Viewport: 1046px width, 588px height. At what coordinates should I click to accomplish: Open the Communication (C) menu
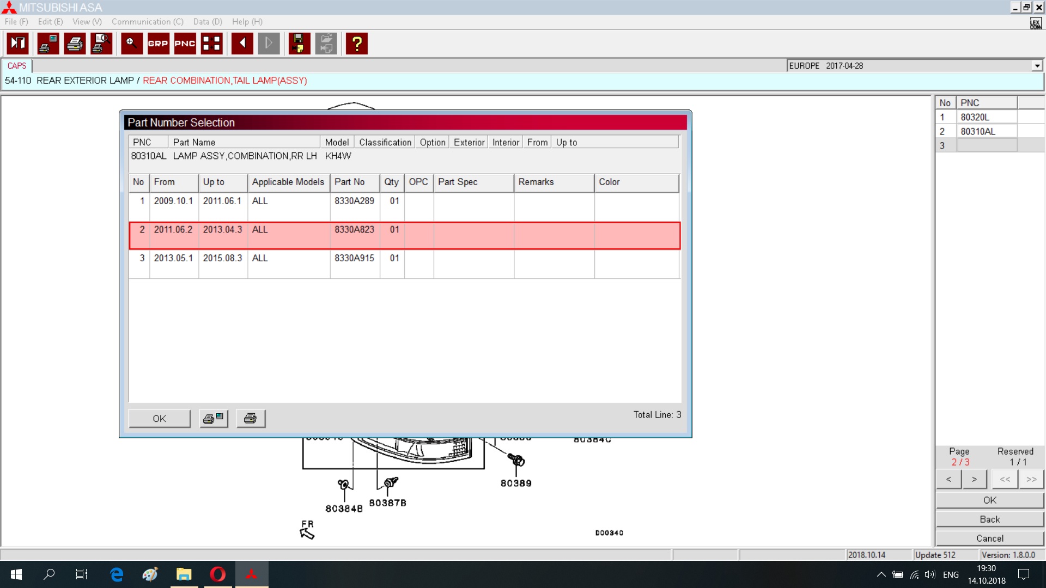click(x=147, y=22)
